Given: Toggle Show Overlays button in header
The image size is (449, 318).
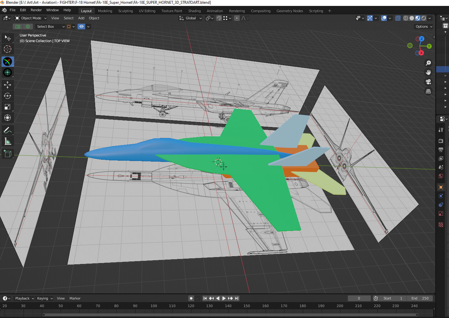Looking at the screenshot, I should 384,18.
